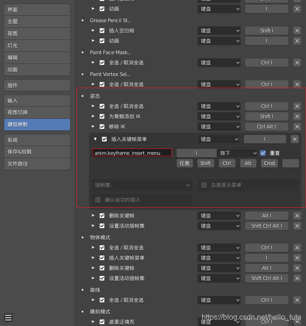Click the 姿态 Shift Ctrl Alt I shortcut
The width and height of the screenshot is (306, 326).
(x=267, y=226)
